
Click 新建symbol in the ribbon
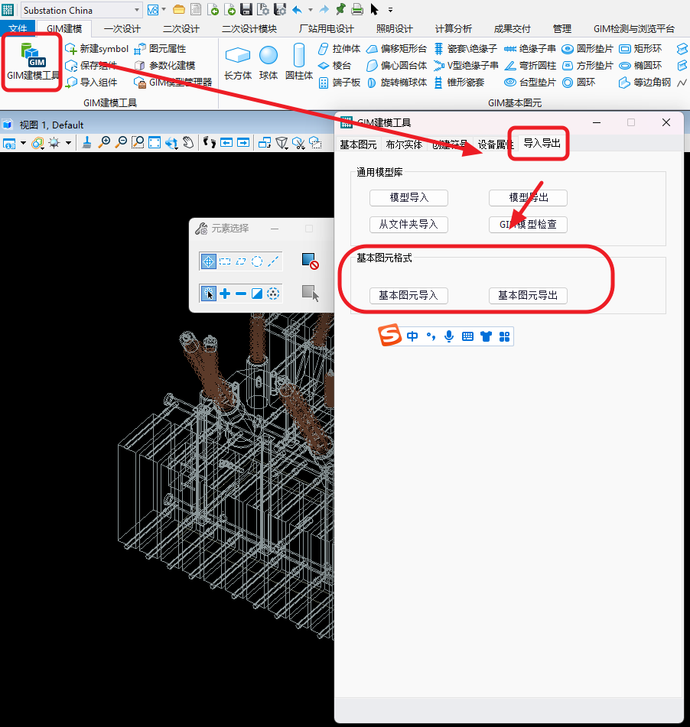click(x=96, y=49)
